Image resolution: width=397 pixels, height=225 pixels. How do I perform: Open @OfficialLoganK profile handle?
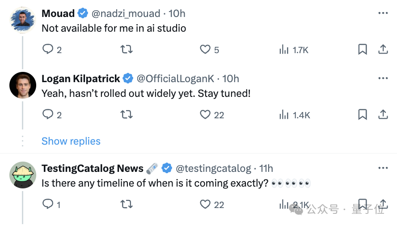(175, 79)
